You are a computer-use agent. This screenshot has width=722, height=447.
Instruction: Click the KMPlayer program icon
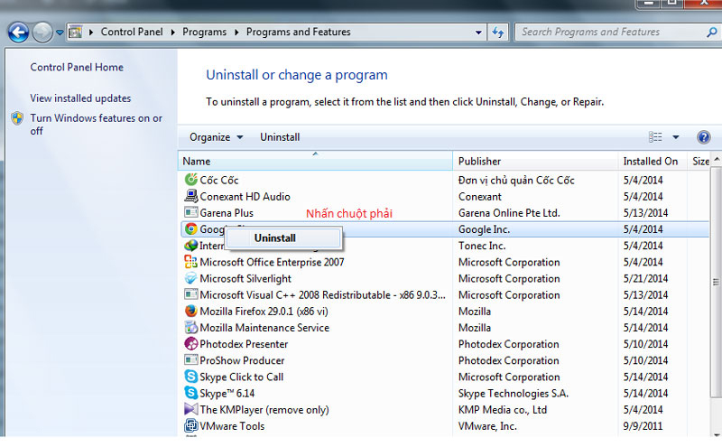[190, 410]
